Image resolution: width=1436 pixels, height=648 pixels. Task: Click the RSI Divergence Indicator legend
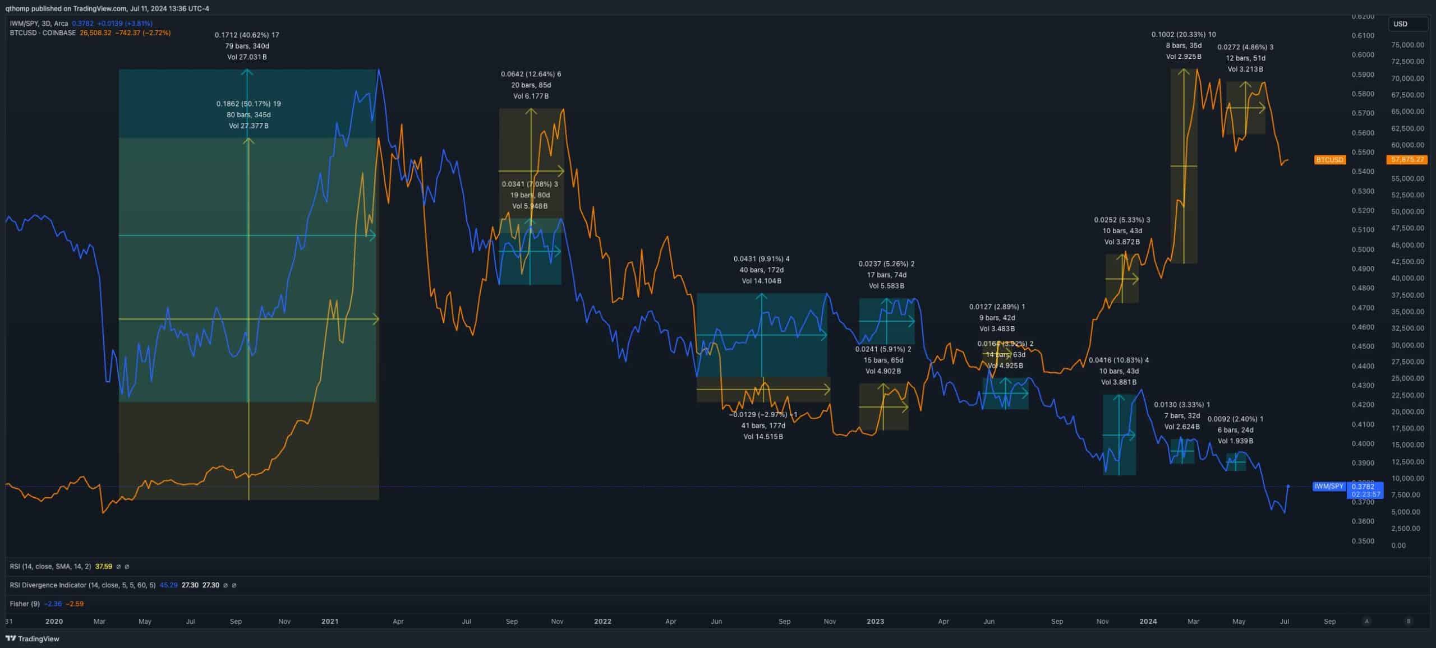pos(82,585)
